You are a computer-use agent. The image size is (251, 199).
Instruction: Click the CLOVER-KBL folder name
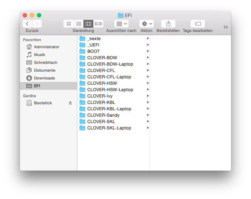[x=101, y=103]
